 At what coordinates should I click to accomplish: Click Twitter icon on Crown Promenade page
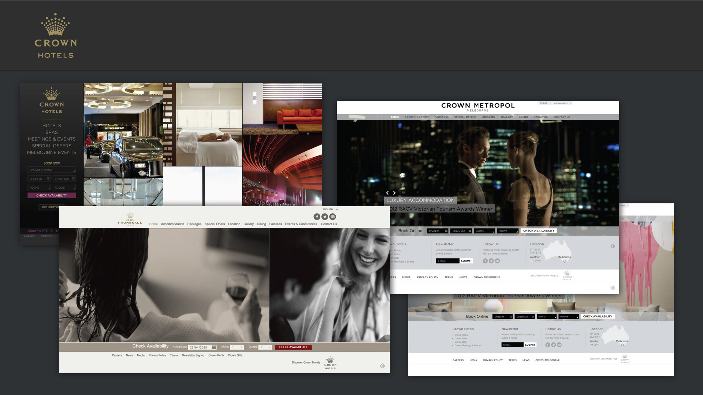click(x=325, y=217)
